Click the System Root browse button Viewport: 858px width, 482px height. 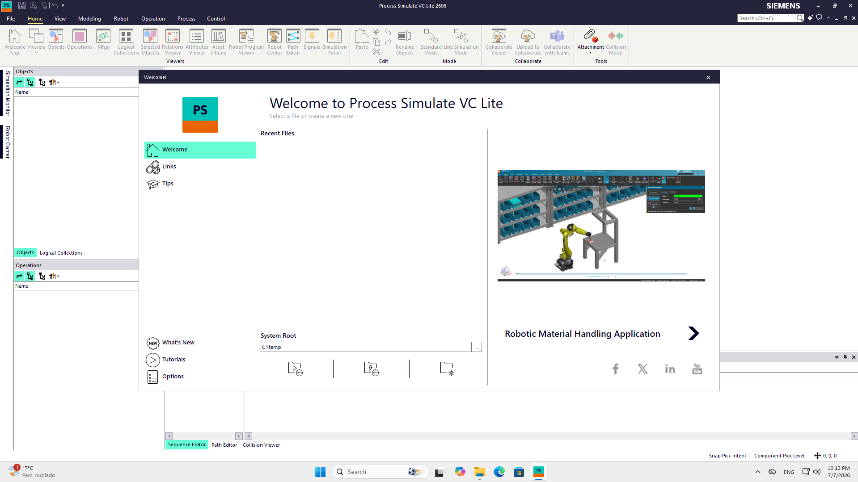477,347
